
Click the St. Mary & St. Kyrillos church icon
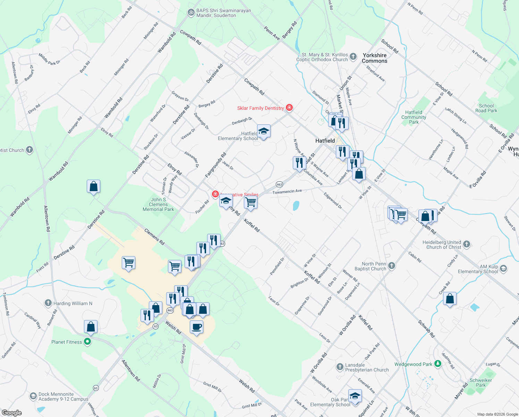pos(353,56)
